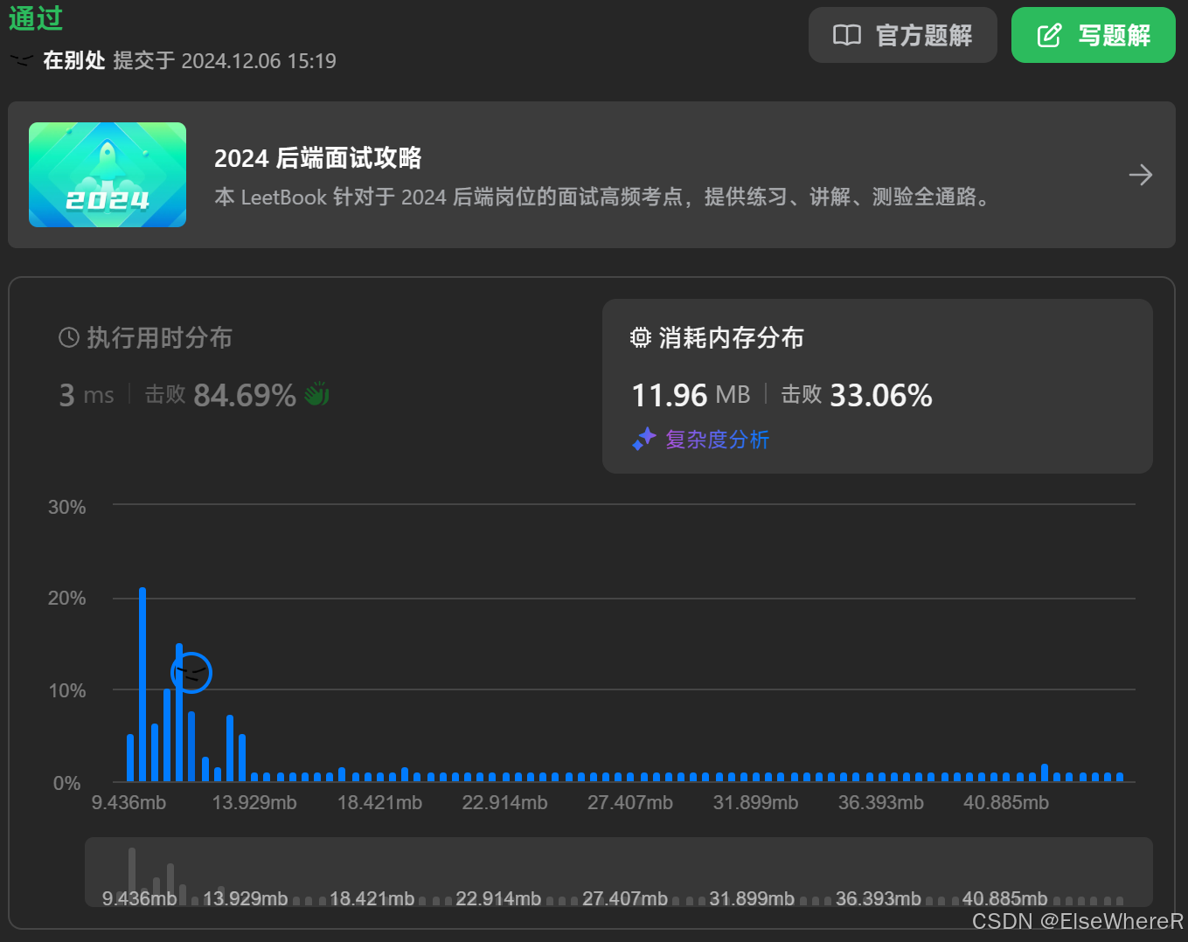Click the 击败 84.69% runtime percentile
This screenshot has width=1188, height=942.
[220, 395]
